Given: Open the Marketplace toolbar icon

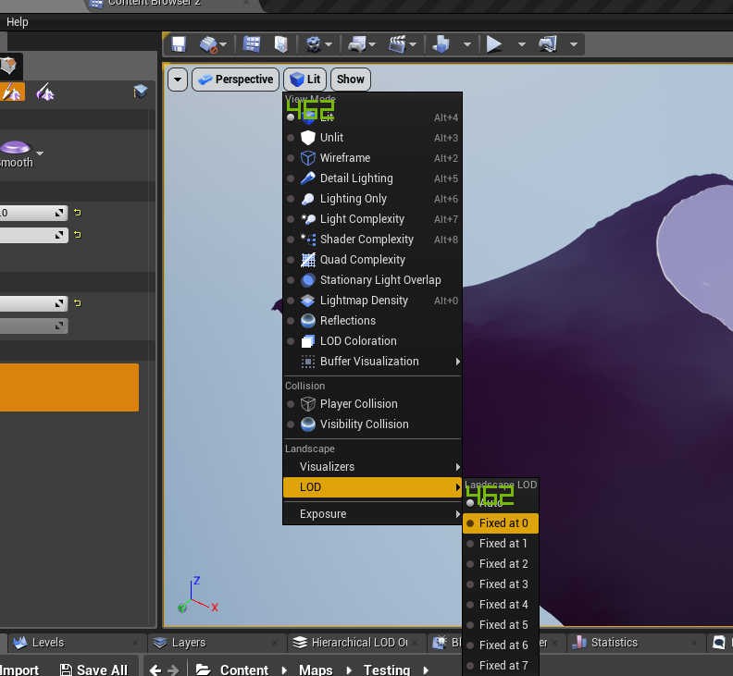Looking at the screenshot, I should click(x=280, y=44).
